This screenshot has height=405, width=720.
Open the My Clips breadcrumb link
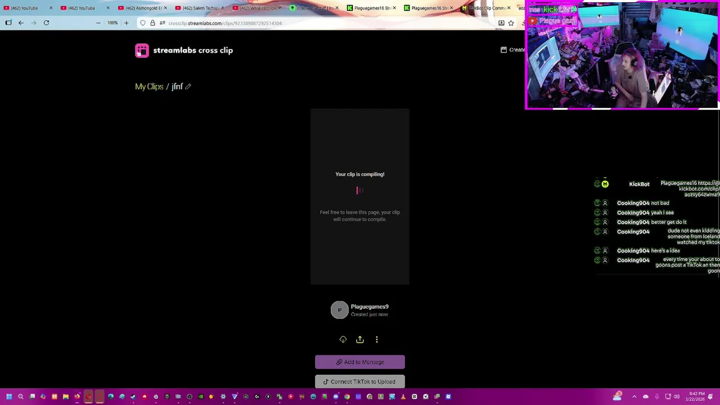pyautogui.click(x=149, y=87)
